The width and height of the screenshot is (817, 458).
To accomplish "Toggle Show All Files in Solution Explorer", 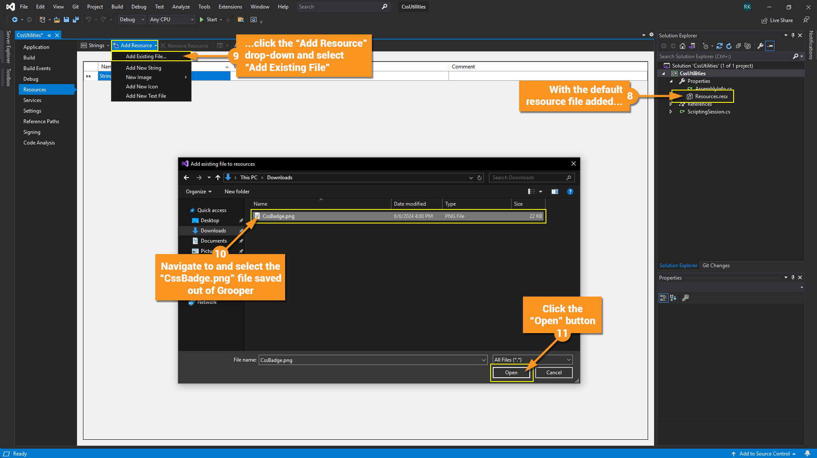I will pyautogui.click(x=748, y=46).
